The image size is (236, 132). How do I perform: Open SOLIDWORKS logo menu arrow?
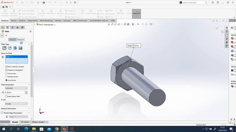click(x=17, y=3)
